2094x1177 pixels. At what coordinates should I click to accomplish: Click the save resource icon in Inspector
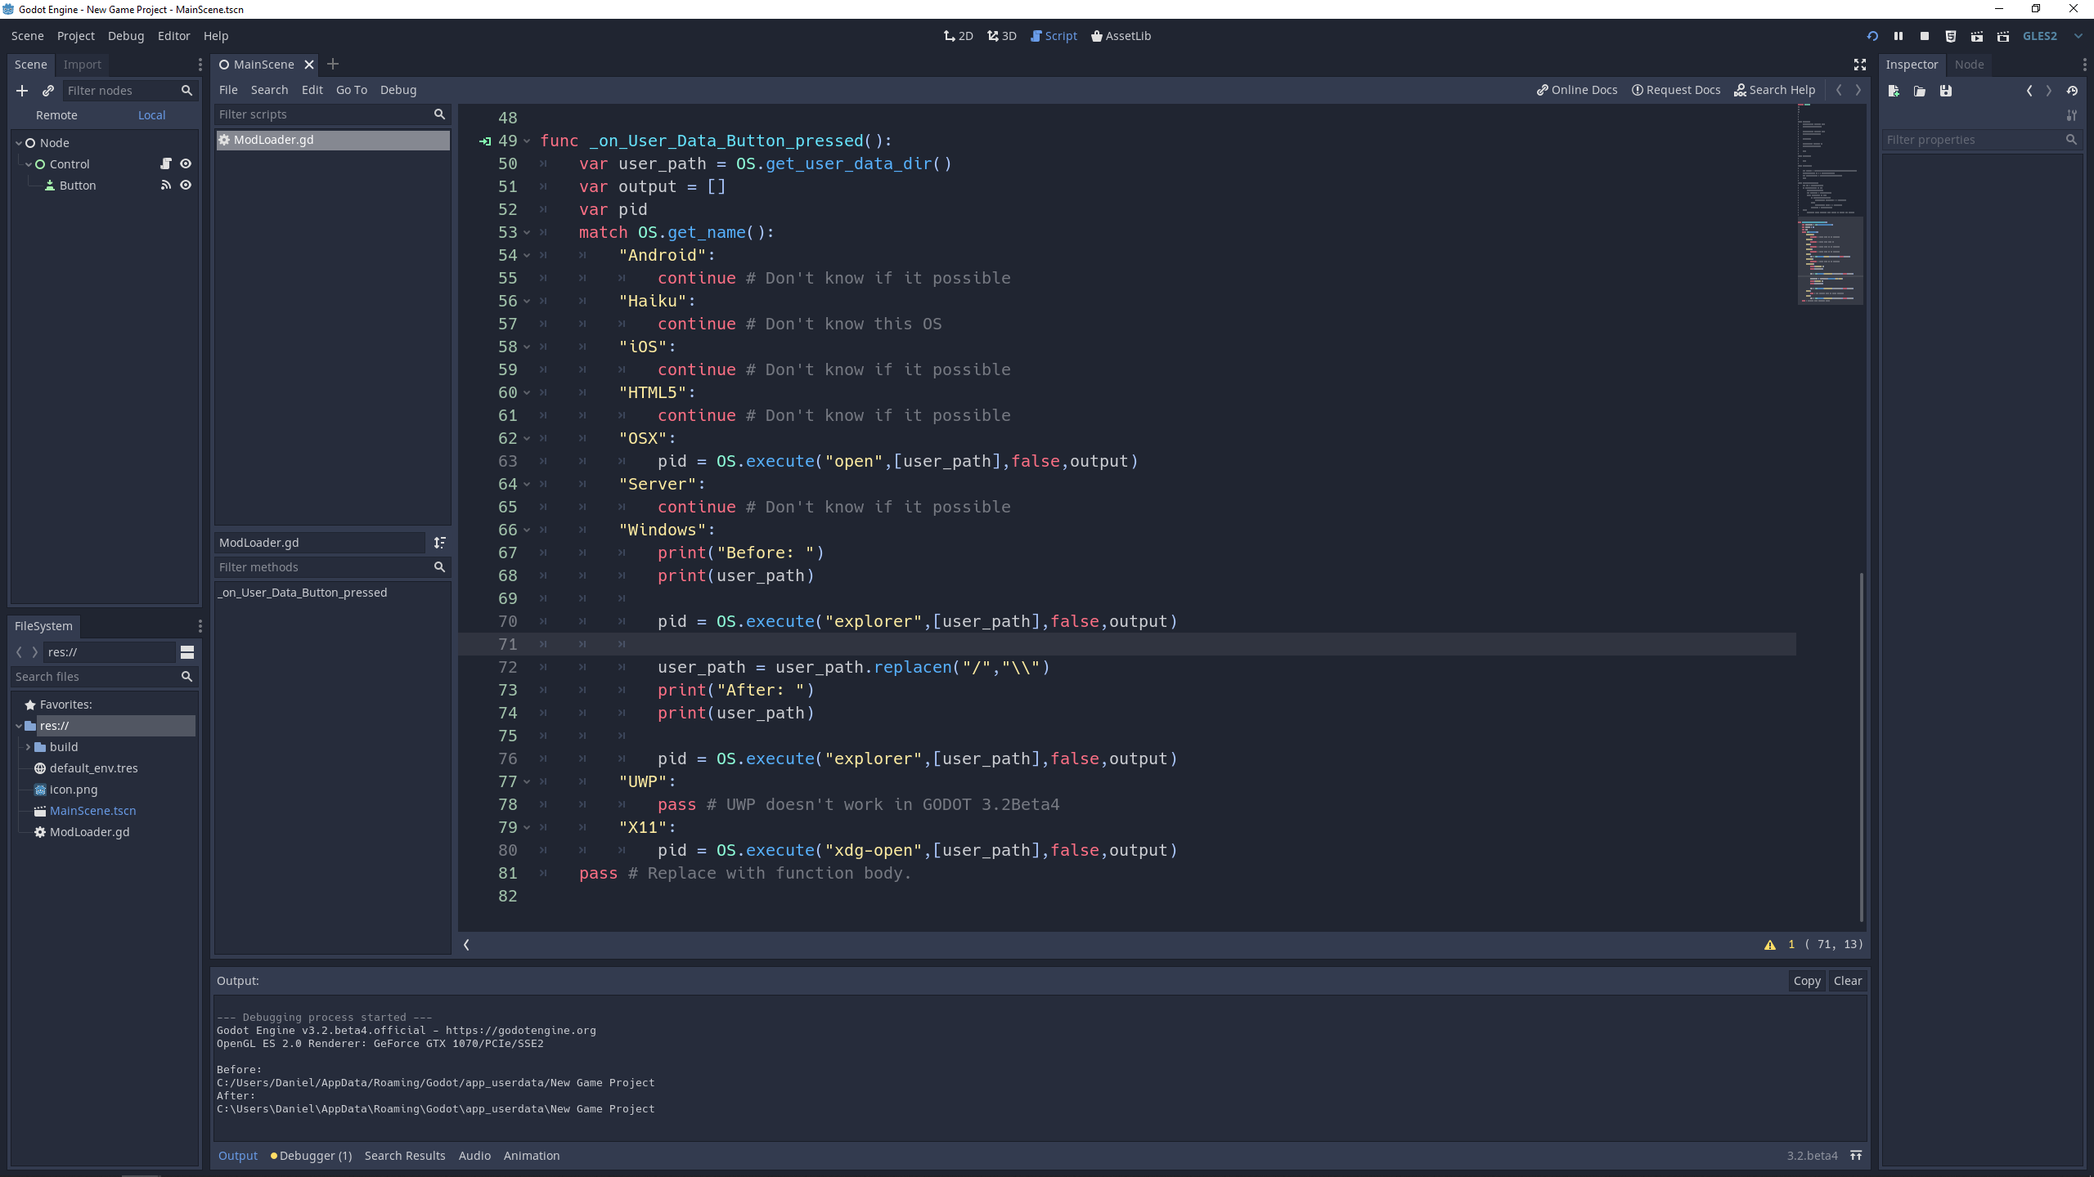point(1946,91)
